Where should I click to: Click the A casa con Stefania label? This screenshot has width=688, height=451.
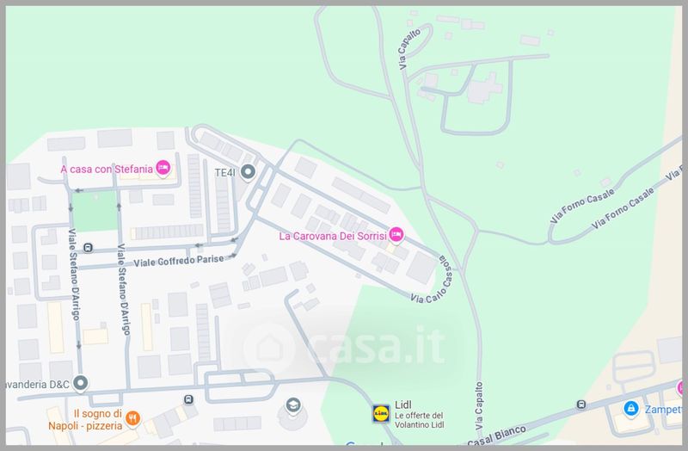[107, 169]
